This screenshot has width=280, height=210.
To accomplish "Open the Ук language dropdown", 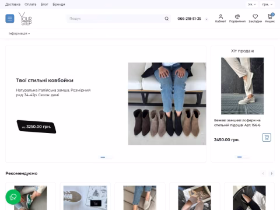I will click(x=252, y=4).
